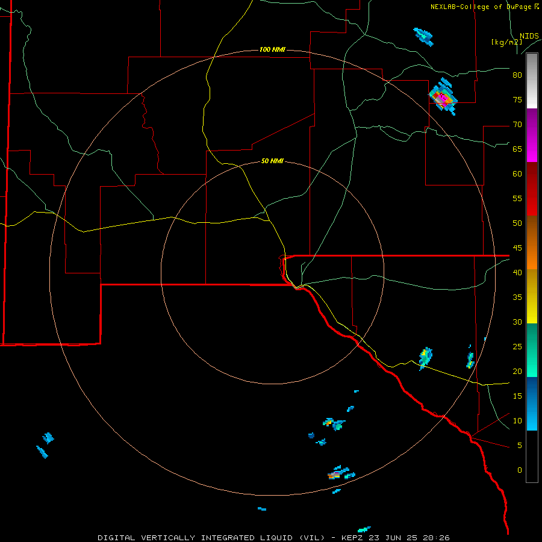Screen dimensions: 542x542
Task: Click the 70 value on color scale
Action: click(x=517, y=125)
